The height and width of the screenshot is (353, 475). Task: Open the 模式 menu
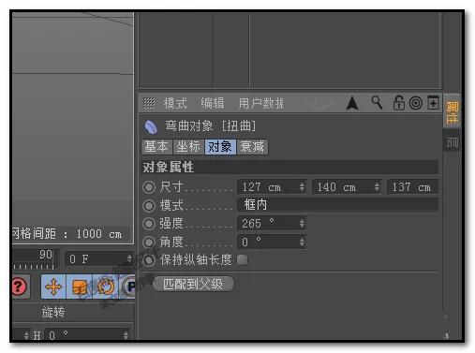[x=175, y=103]
